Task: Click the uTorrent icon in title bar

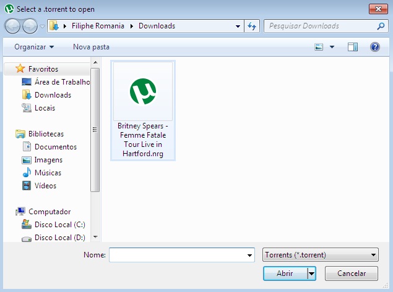Action: 9,9
